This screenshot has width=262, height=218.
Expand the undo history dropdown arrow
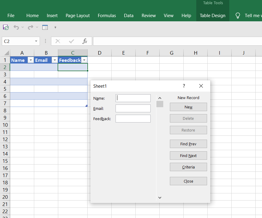tap(23, 27)
